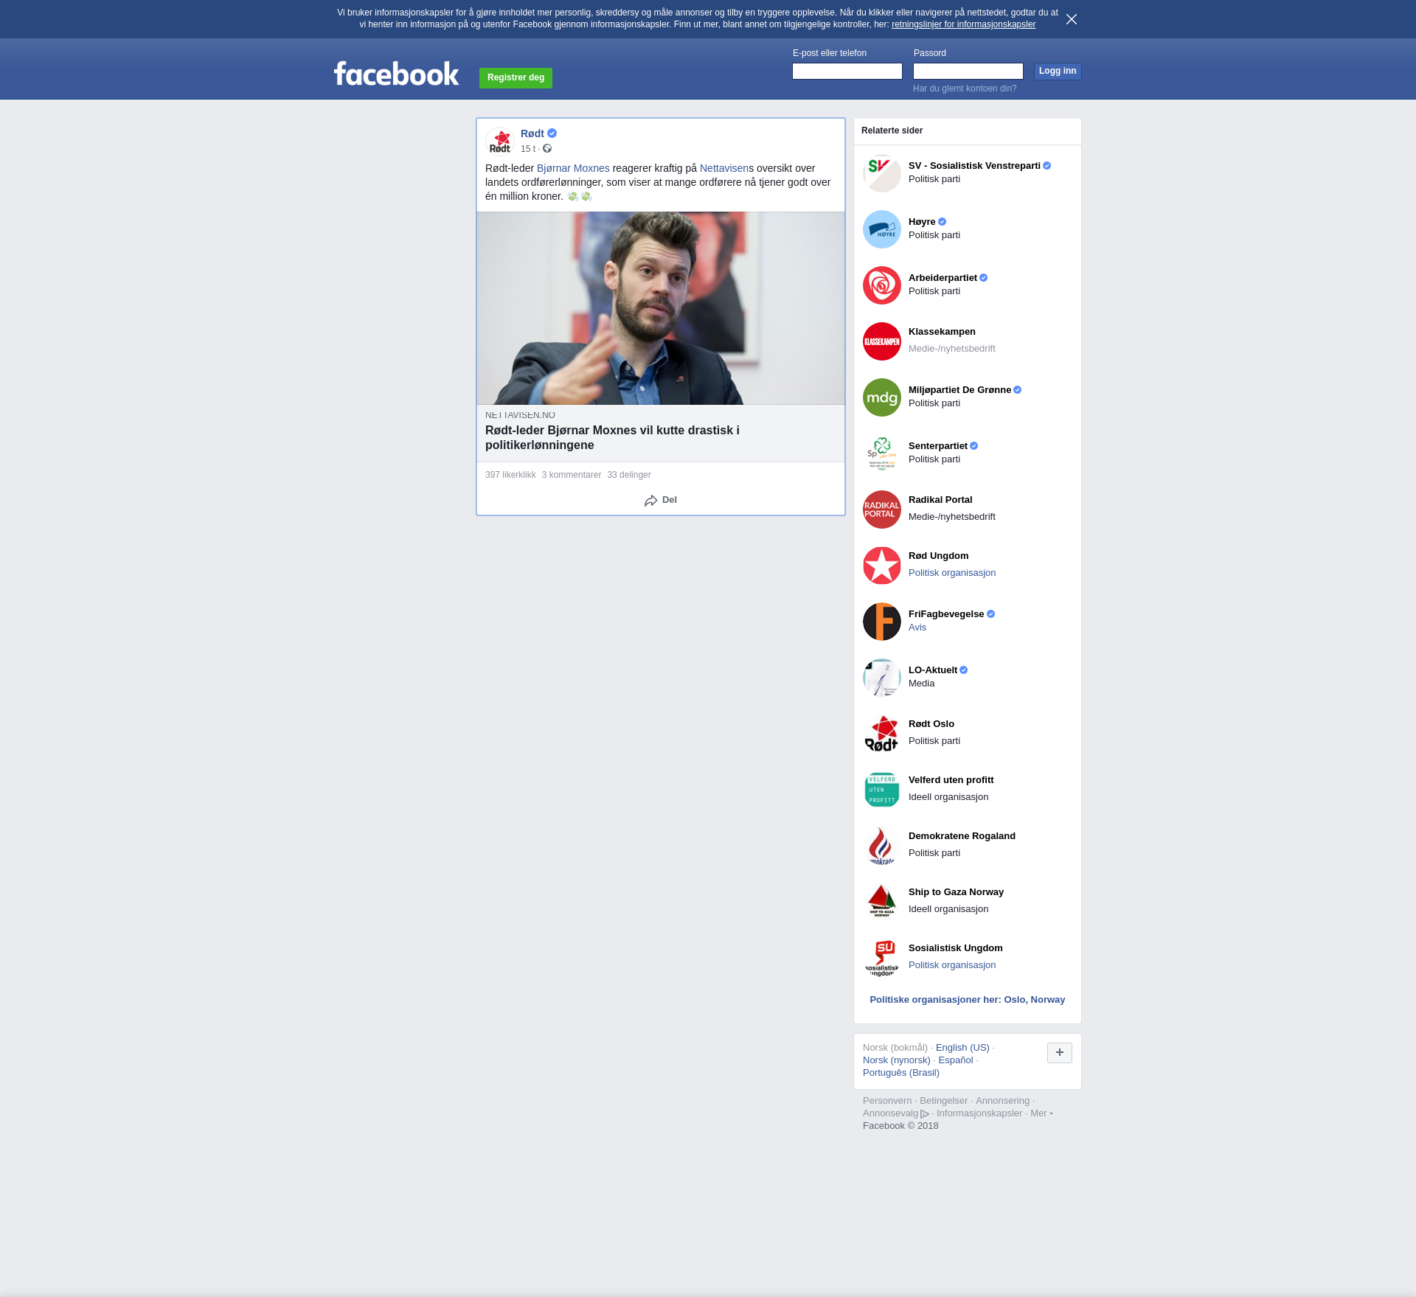Switch language to Norsk (nynorsk)

[897, 1060]
